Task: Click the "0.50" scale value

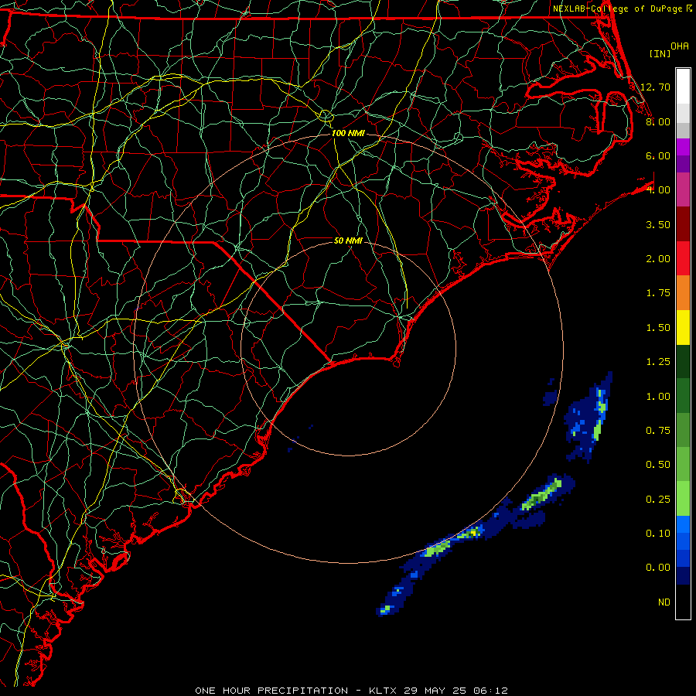Action: pyautogui.click(x=658, y=465)
